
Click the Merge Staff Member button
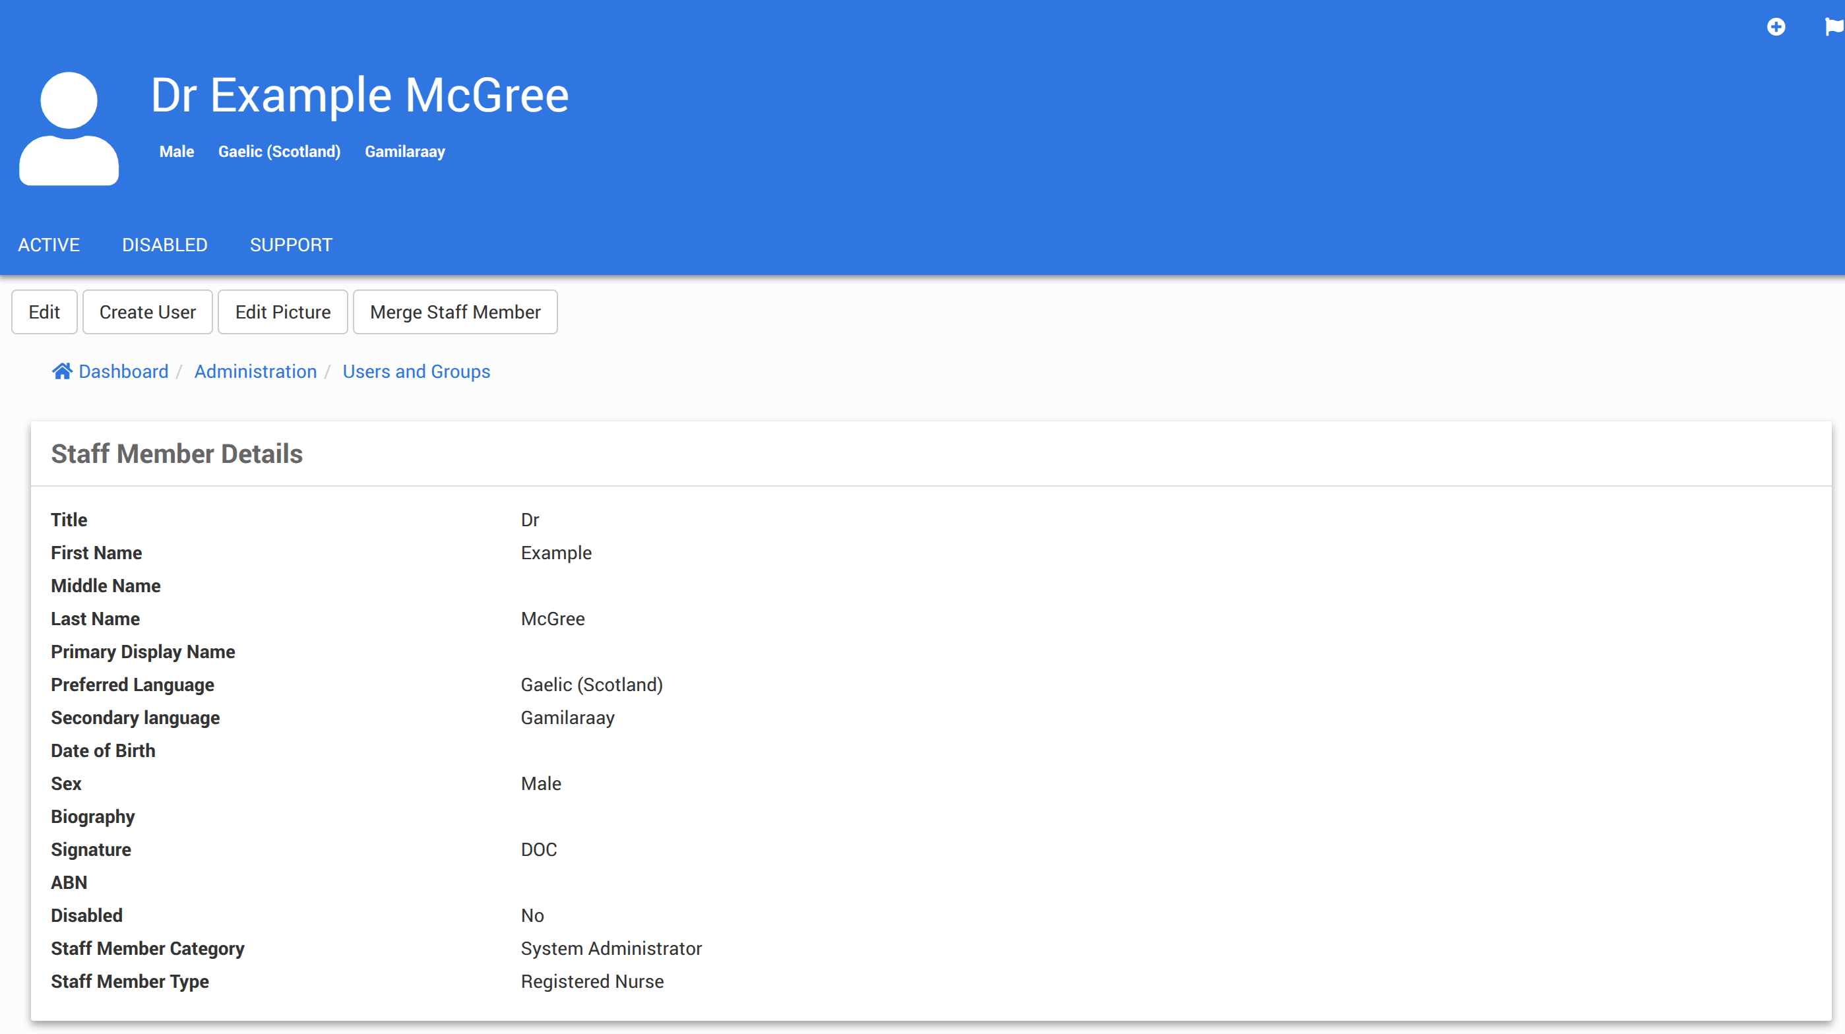click(454, 312)
